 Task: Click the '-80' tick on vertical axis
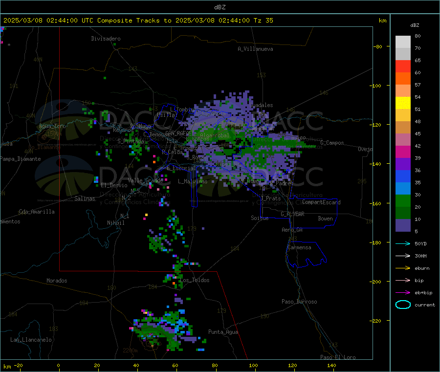click(x=377, y=46)
